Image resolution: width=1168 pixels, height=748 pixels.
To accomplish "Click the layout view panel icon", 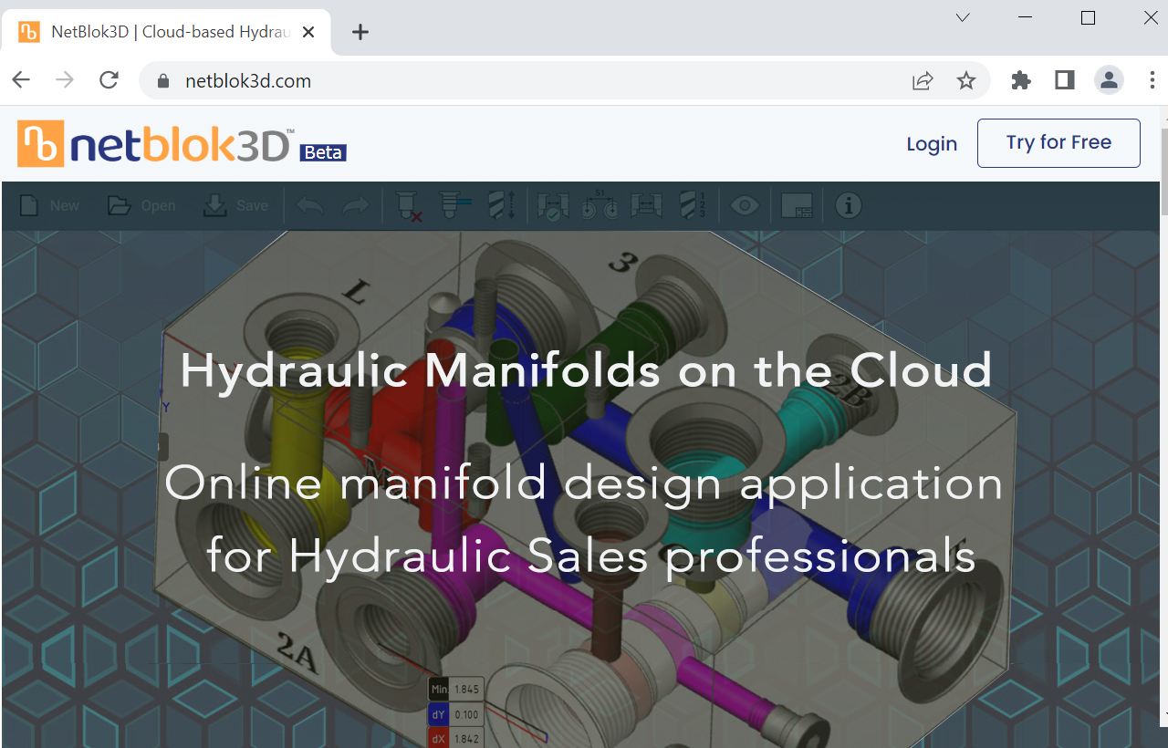I will (x=797, y=206).
